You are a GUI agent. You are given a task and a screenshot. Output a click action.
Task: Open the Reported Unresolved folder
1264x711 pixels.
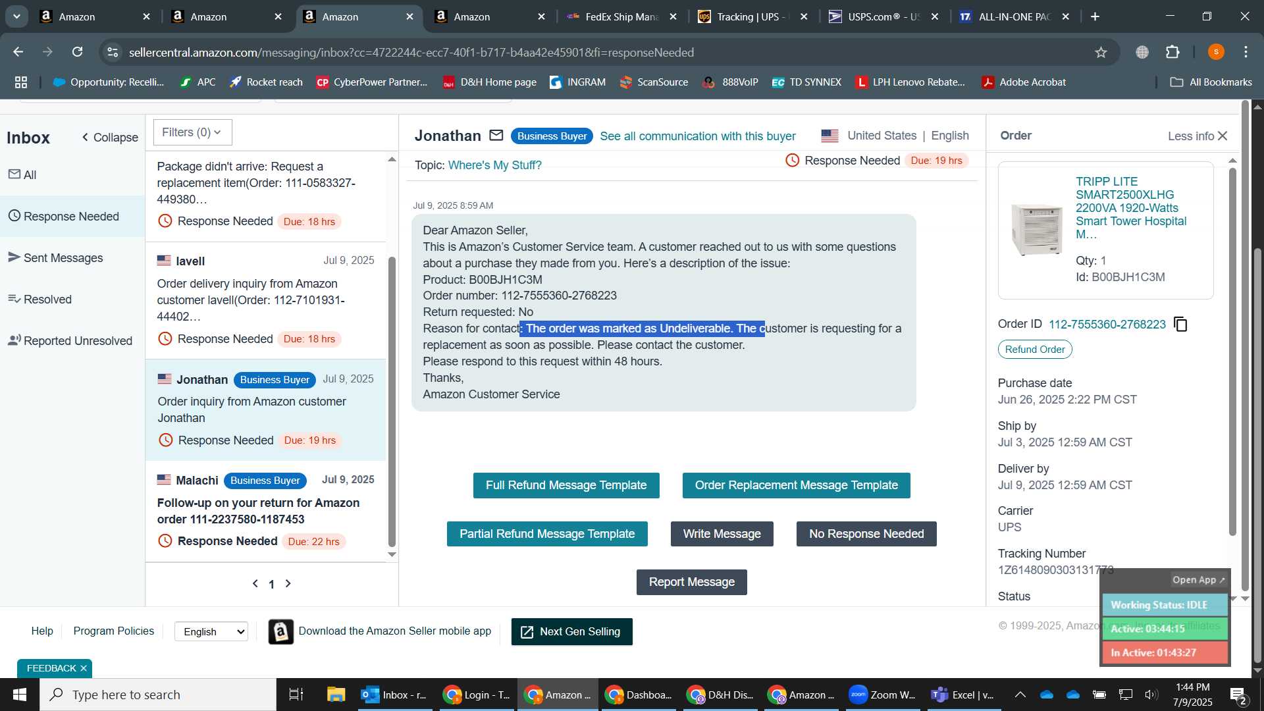click(x=70, y=341)
